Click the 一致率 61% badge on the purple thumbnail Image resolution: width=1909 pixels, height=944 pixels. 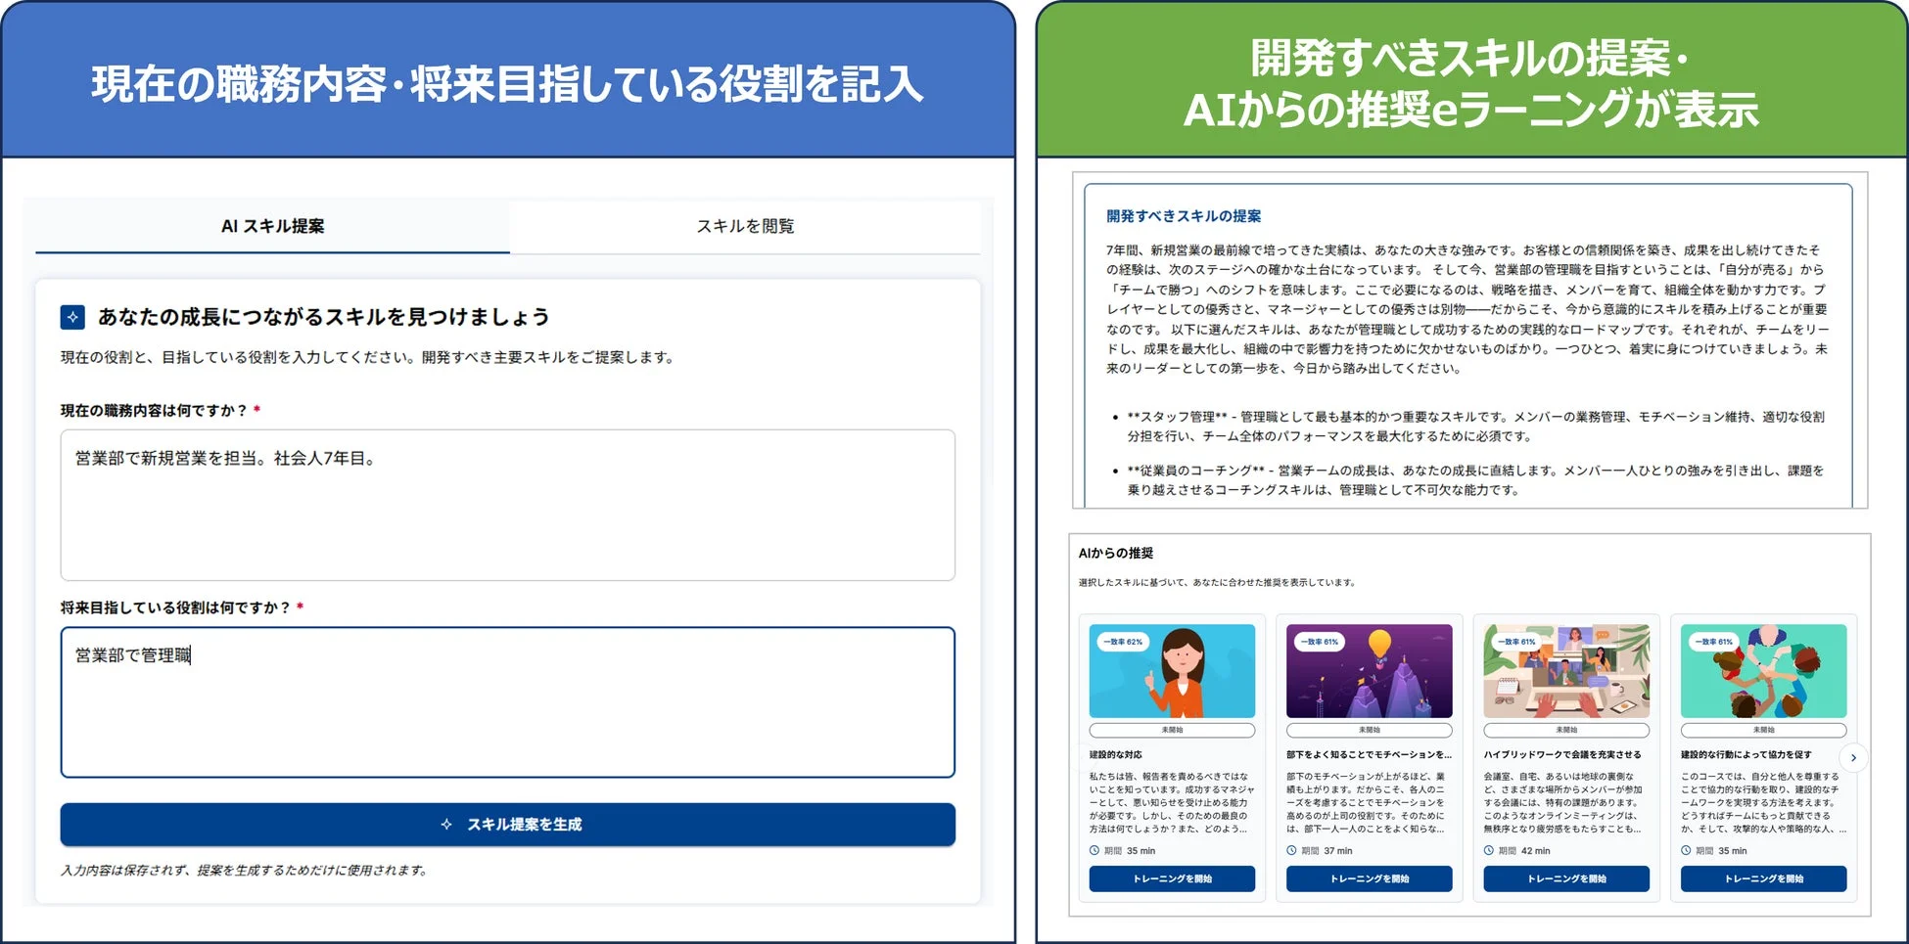pyautogui.click(x=1320, y=642)
